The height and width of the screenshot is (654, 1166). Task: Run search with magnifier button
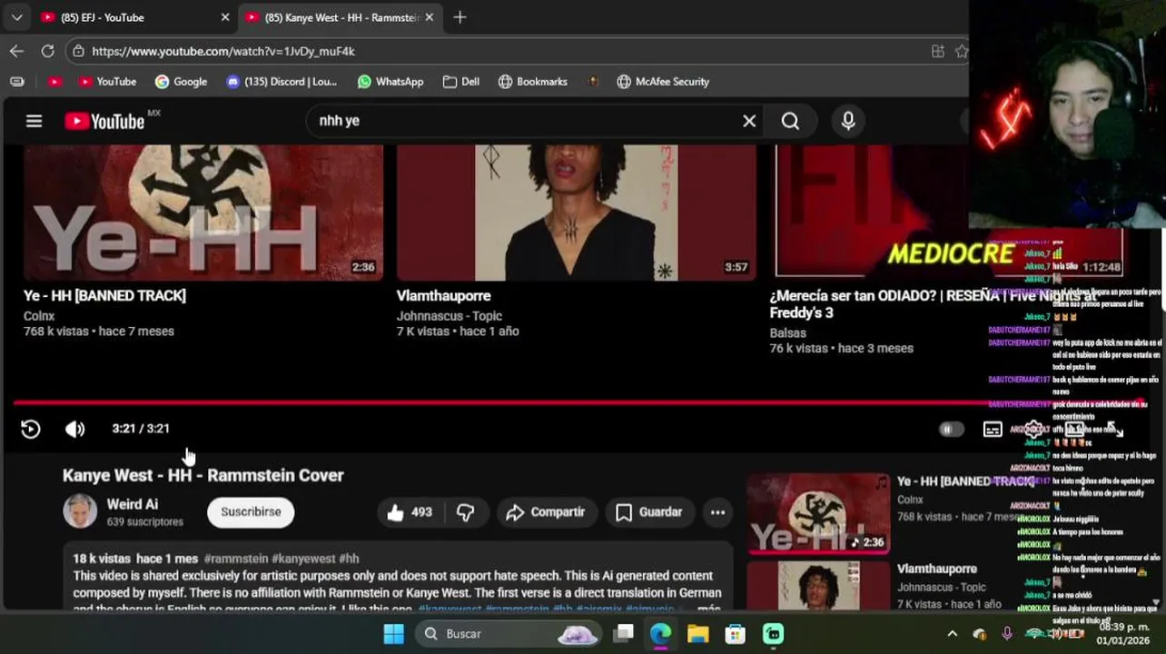pyautogui.click(x=790, y=121)
